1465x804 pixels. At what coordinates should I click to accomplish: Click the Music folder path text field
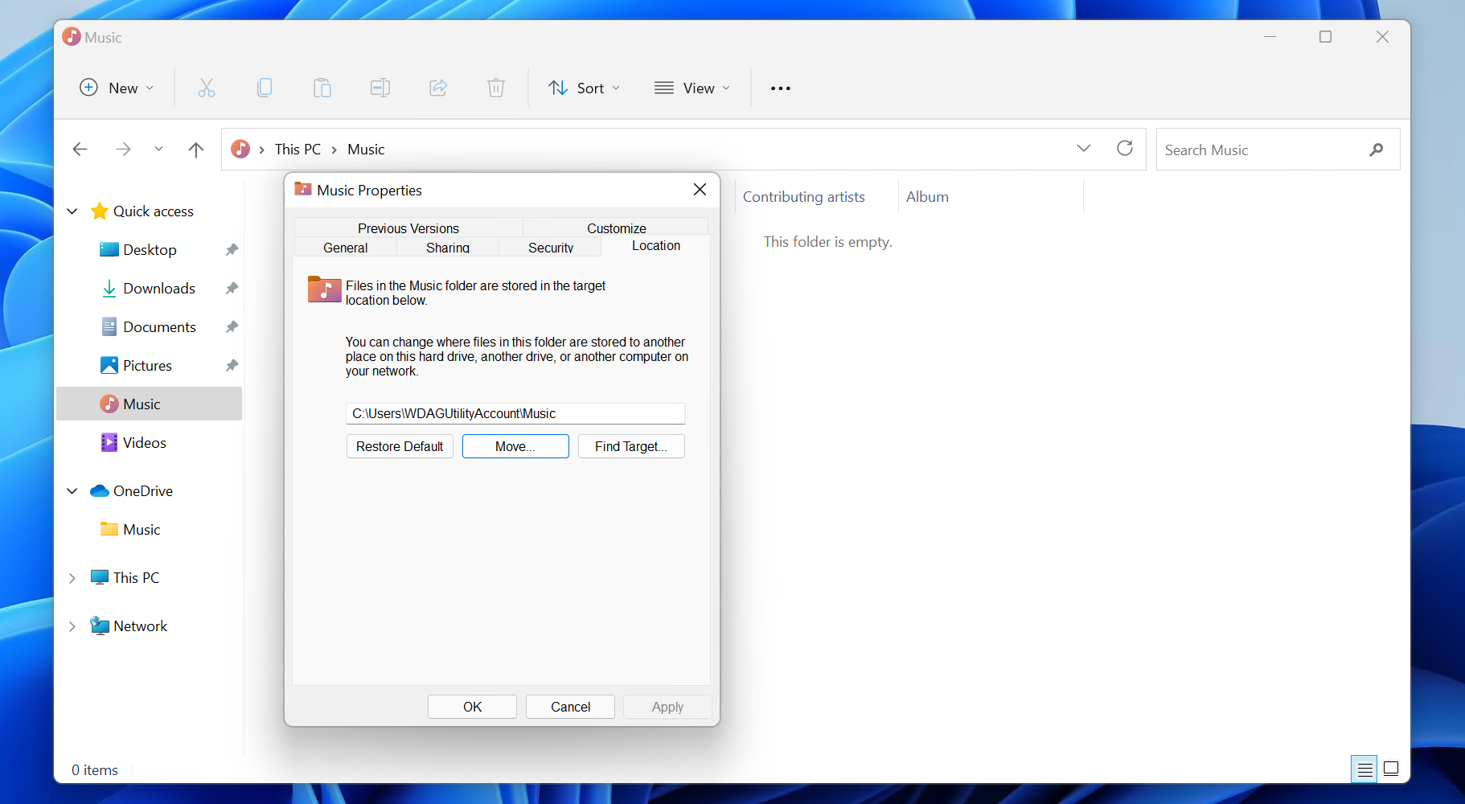coord(515,413)
